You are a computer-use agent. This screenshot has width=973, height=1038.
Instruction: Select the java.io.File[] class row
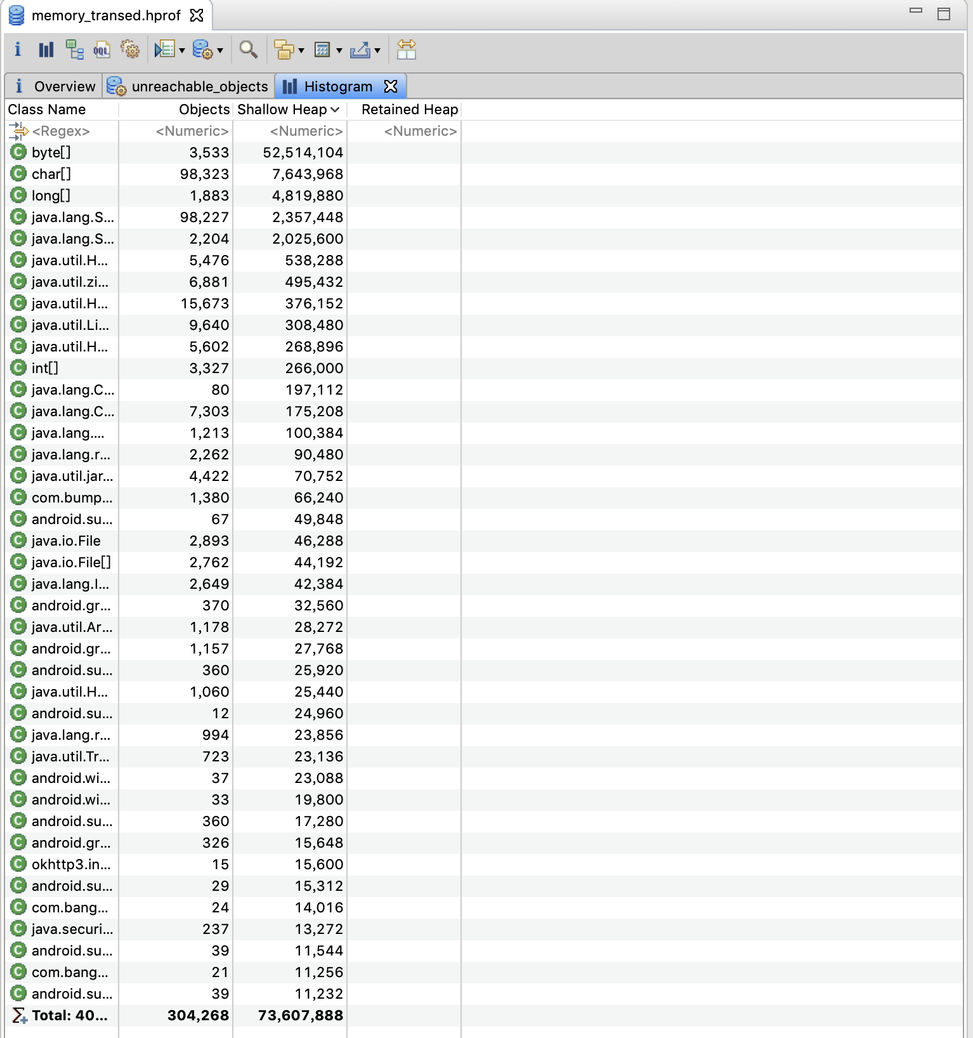click(x=484, y=562)
